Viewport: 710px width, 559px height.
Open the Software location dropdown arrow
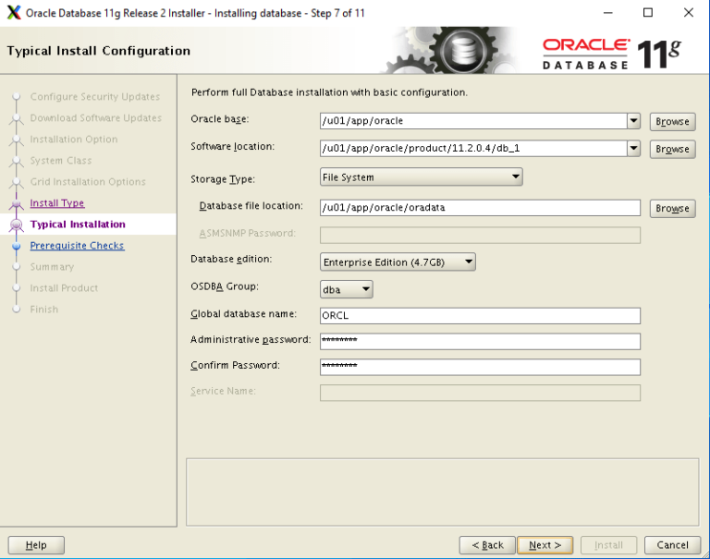point(634,148)
